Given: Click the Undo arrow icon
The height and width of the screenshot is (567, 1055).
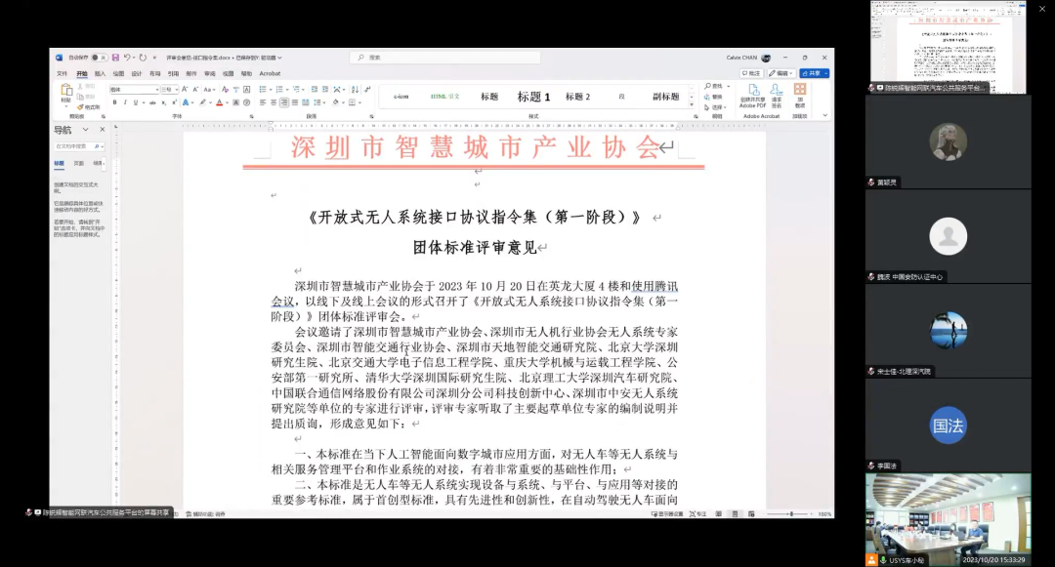Looking at the screenshot, I should (126, 58).
